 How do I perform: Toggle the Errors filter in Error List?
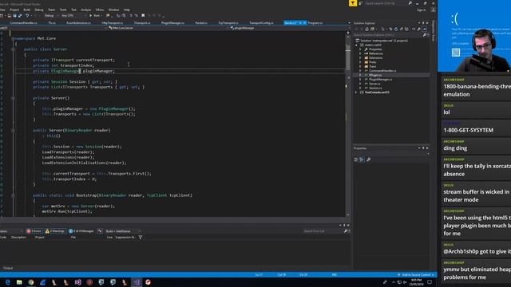tap(34, 231)
